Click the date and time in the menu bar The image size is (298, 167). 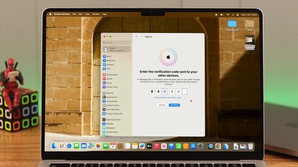[x=249, y=14]
